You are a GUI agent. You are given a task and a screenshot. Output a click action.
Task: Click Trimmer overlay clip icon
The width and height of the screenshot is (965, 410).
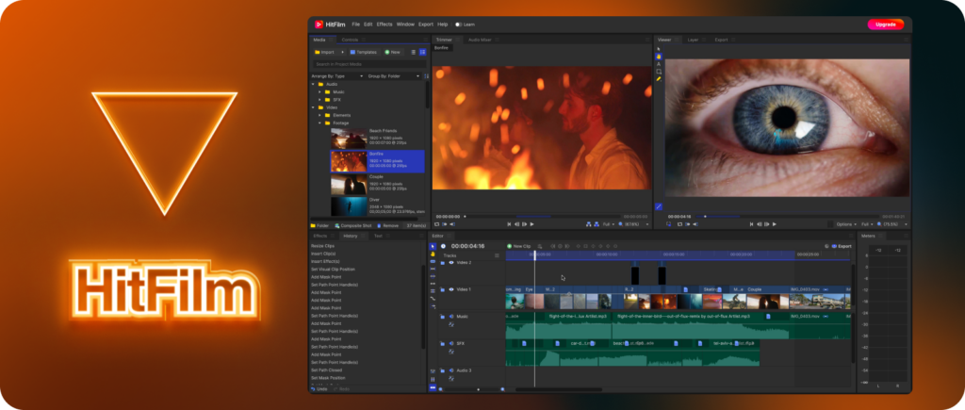pos(596,224)
